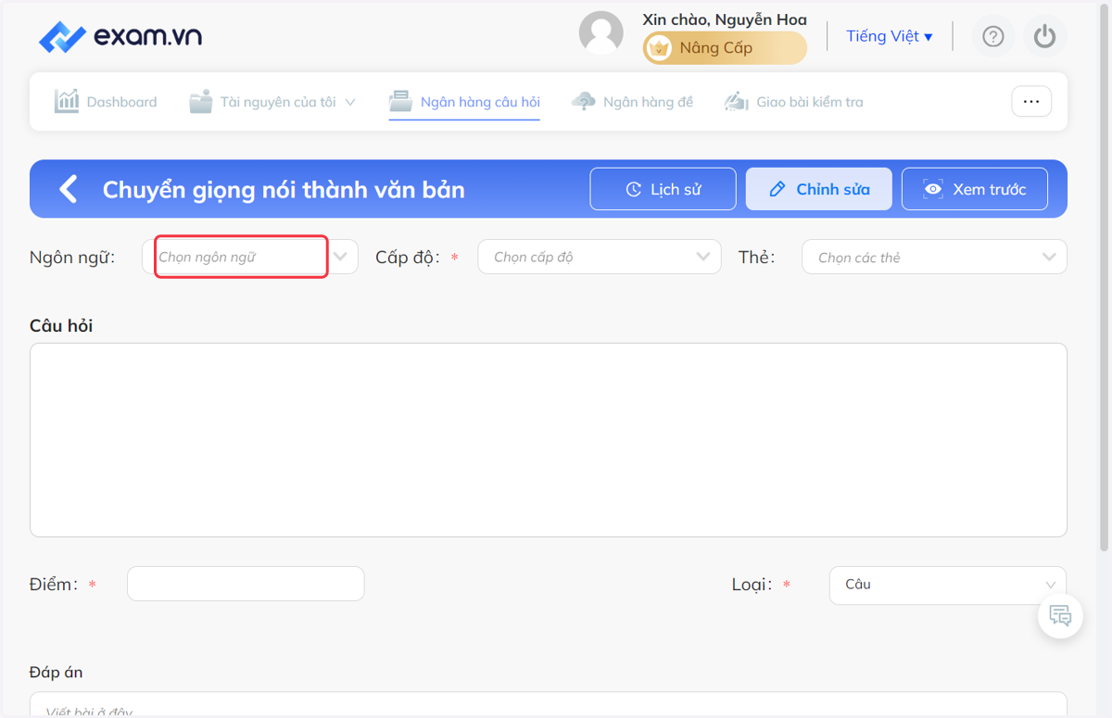Click the Đáp án answer text field
1112x718 pixels.
coord(549,705)
